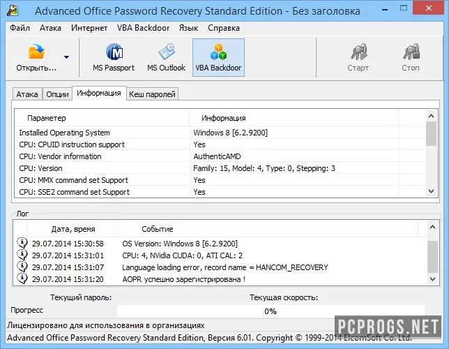Click the info icon beside the 15:31:01 log entry
This screenshot has width=449, height=349.
coord(22,255)
